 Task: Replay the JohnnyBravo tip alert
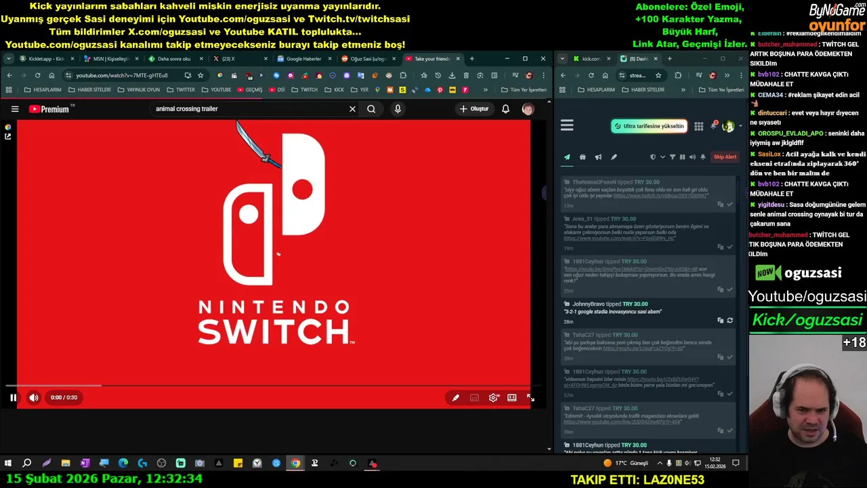coord(729,321)
